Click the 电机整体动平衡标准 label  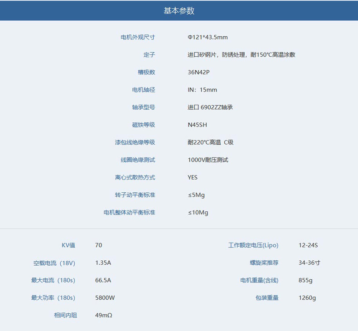click(x=129, y=213)
